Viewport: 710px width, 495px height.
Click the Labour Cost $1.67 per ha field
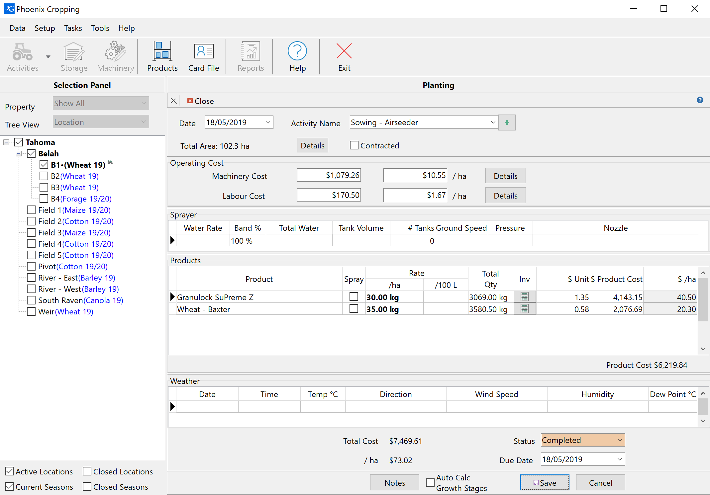click(415, 195)
